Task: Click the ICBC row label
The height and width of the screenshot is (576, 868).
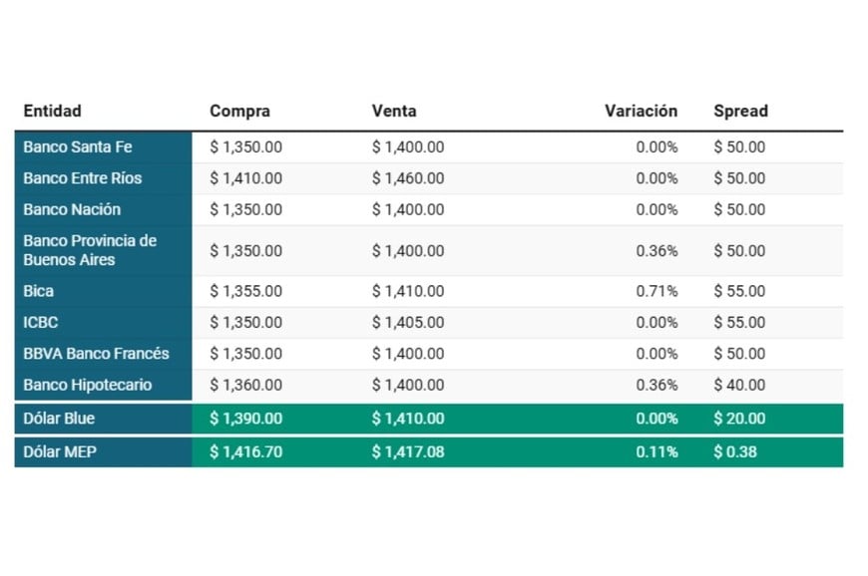Action: click(x=40, y=323)
